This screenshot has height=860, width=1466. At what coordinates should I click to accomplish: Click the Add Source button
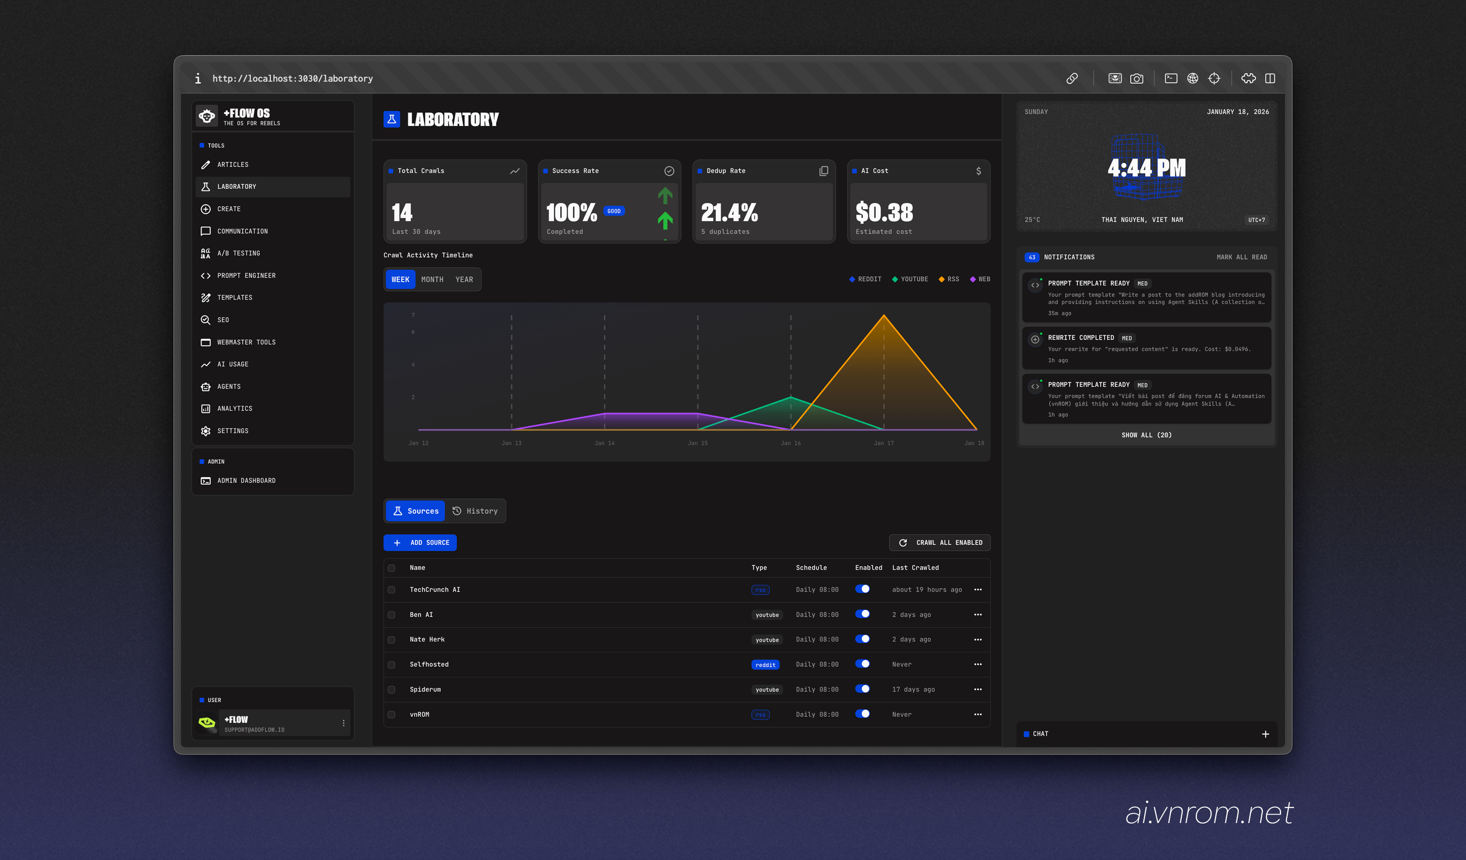[x=420, y=543]
